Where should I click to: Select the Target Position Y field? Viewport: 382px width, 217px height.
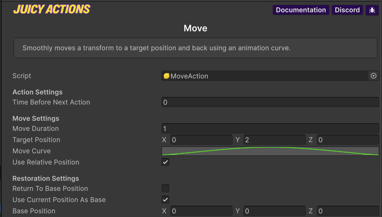click(274, 140)
